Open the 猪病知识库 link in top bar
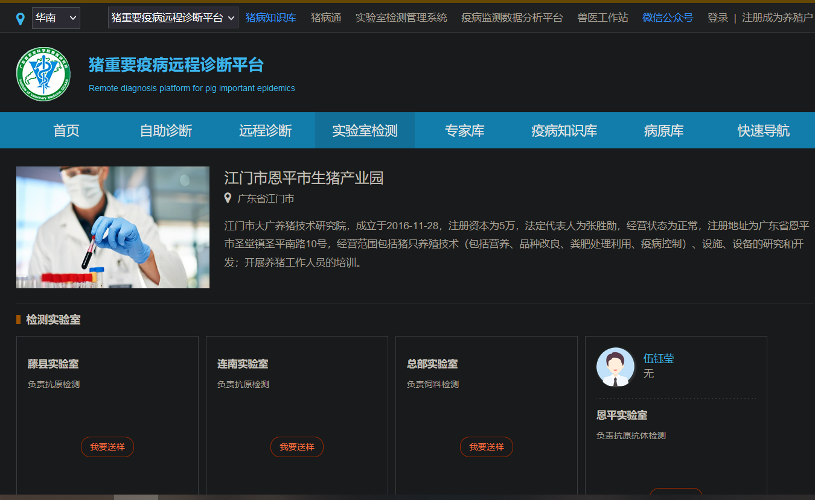 coord(270,18)
